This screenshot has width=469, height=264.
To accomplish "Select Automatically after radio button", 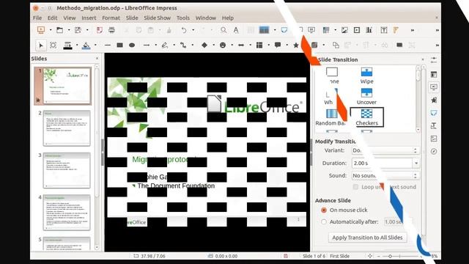I will [x=324, y=222].
